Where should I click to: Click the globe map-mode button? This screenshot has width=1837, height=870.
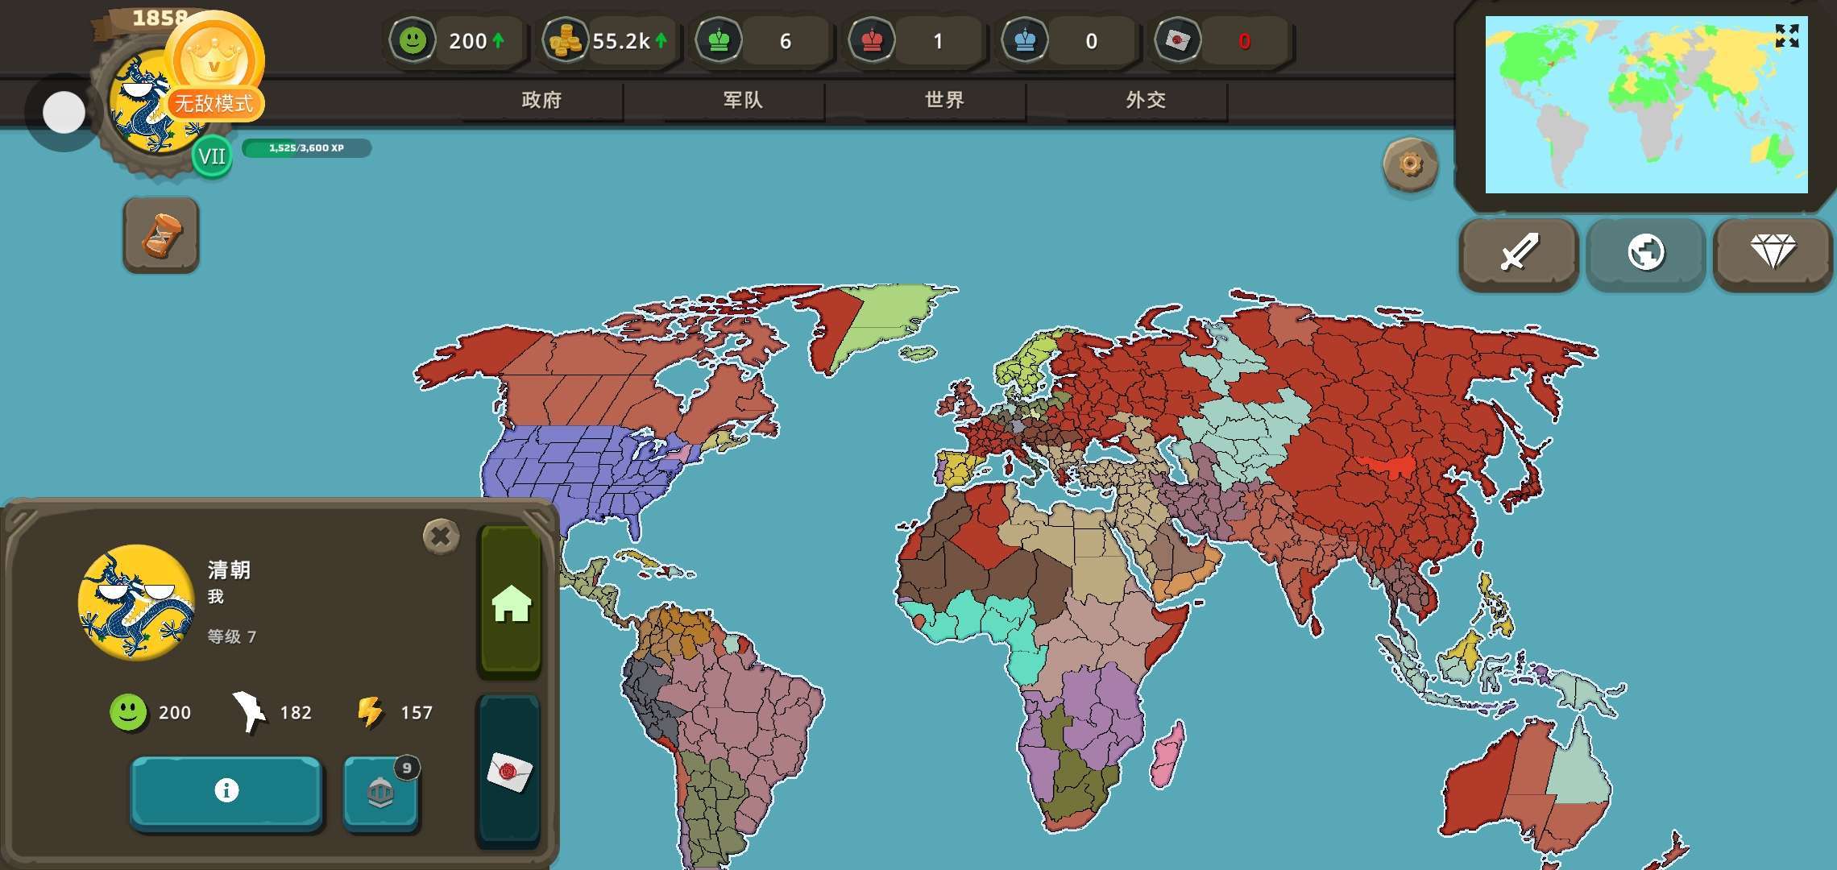pos(1645,253)
